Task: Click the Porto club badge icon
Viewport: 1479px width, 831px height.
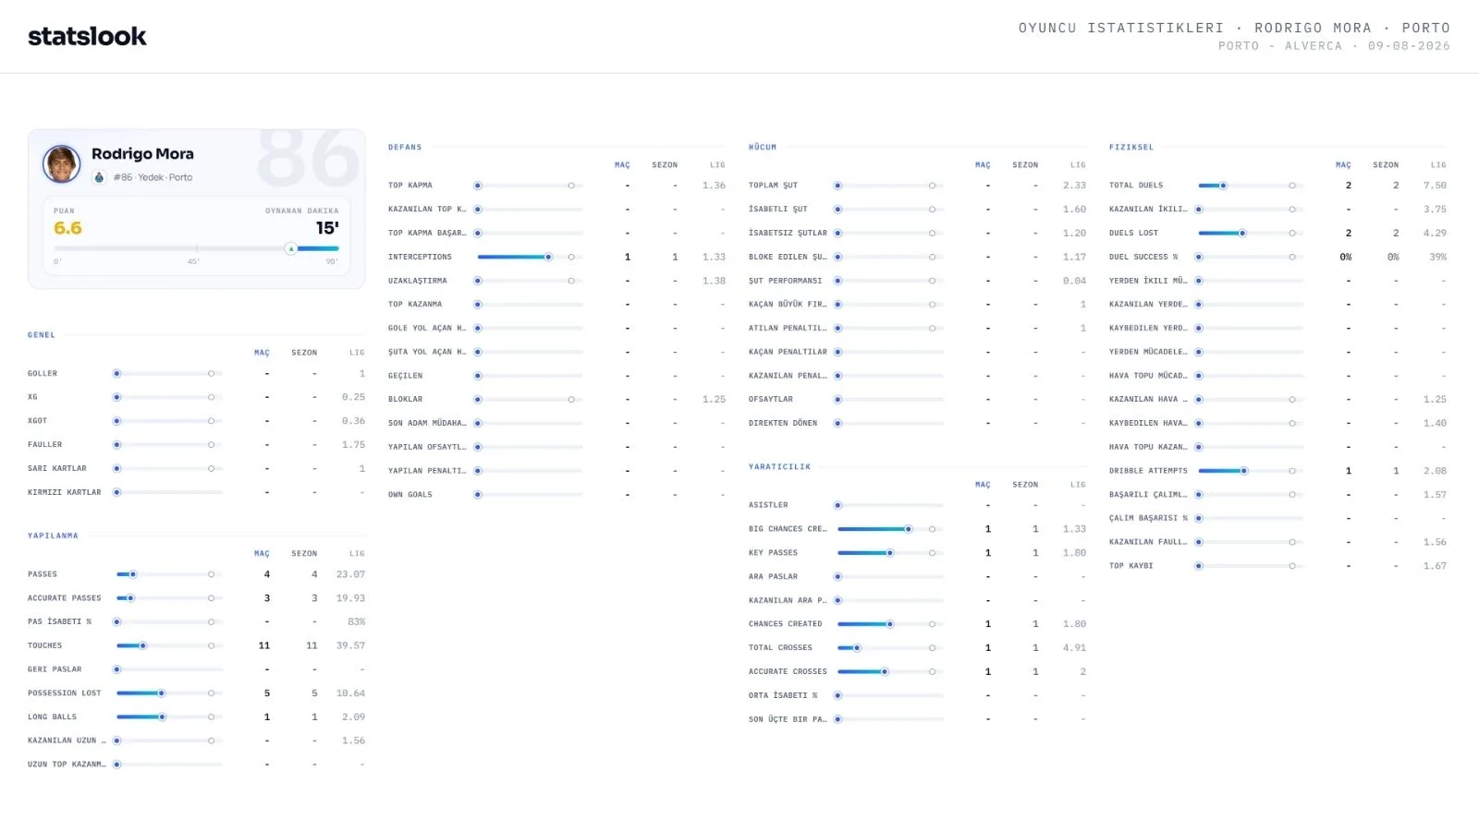Action: click(100, 177)
